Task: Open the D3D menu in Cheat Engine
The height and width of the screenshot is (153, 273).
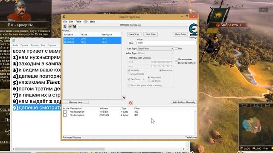Action: (85, 22)
